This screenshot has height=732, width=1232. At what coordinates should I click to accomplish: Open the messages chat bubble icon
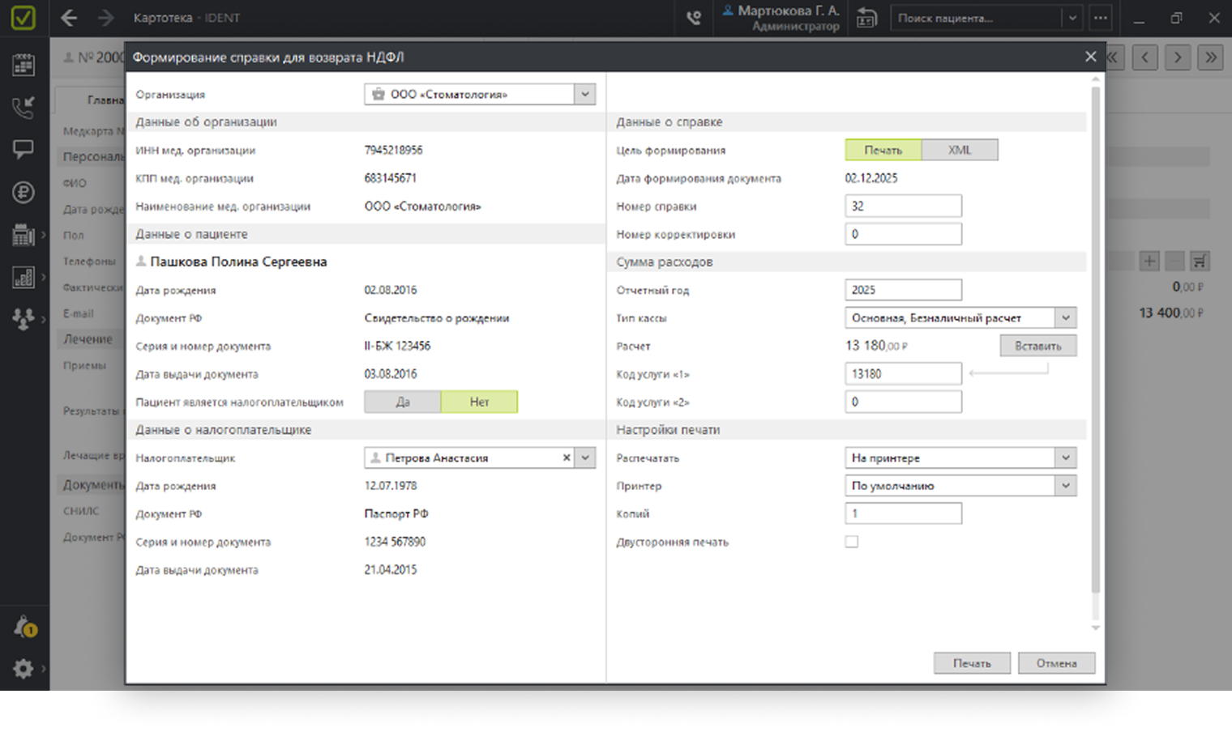tap(24, 149)
